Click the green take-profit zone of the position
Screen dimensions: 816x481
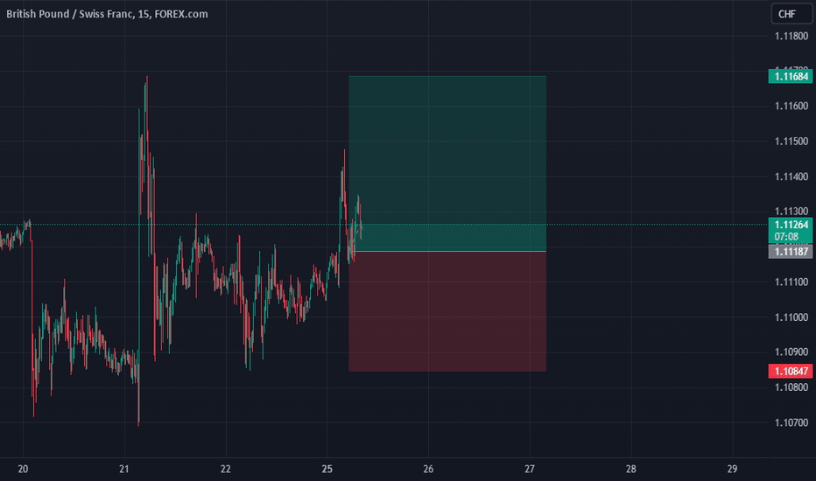[x=447, y=164]
